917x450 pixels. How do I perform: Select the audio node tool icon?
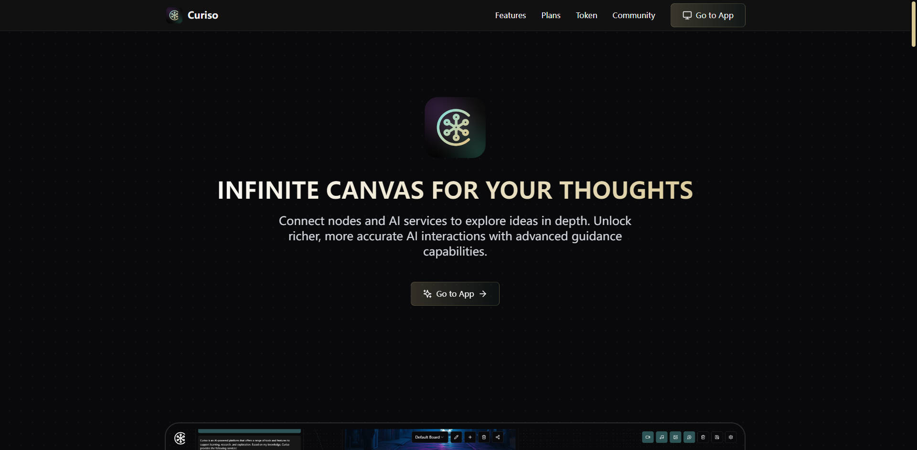(x=661, y=437)
